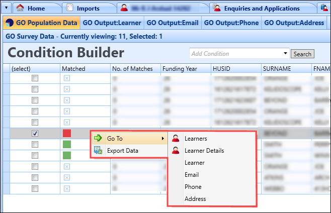Open the Add Condition dropdown arrow

pos(285,53)
